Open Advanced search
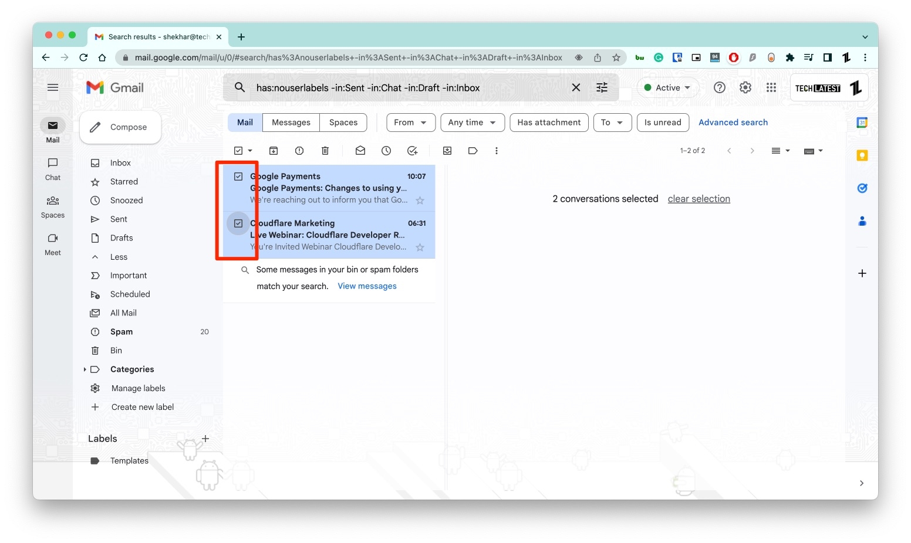Viewport: 911px width, 543px height. coord(733,123)
